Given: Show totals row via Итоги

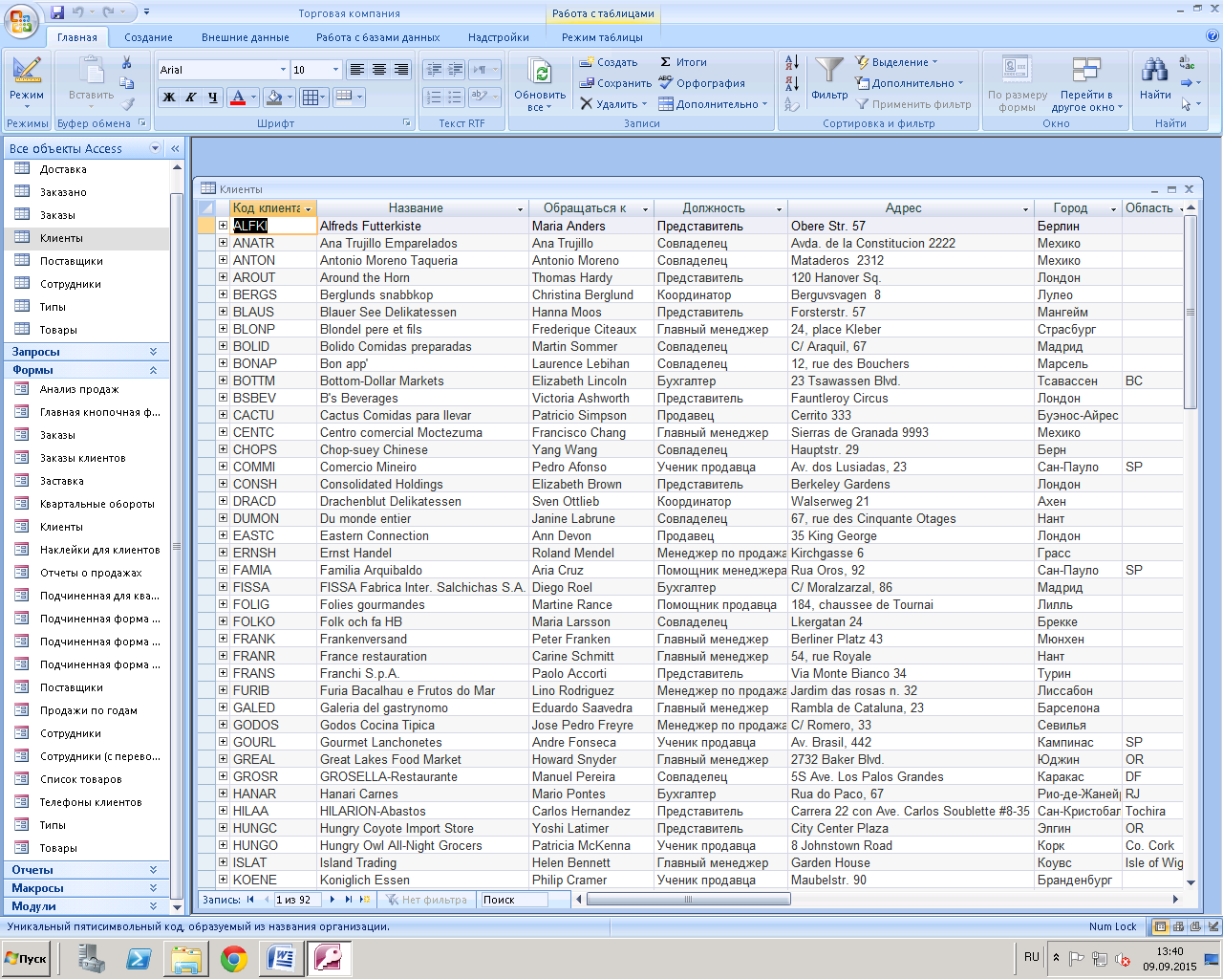Looking at the screenshot, I should click(x=683, y=62).
